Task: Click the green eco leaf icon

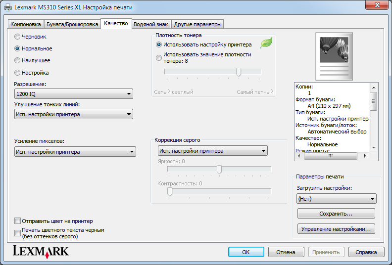Action: 266,43
